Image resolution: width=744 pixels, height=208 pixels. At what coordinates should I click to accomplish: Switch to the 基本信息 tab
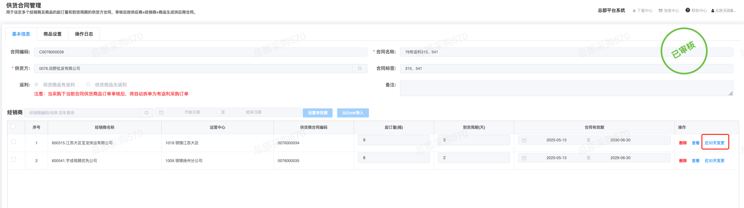(x=21, y=34)
